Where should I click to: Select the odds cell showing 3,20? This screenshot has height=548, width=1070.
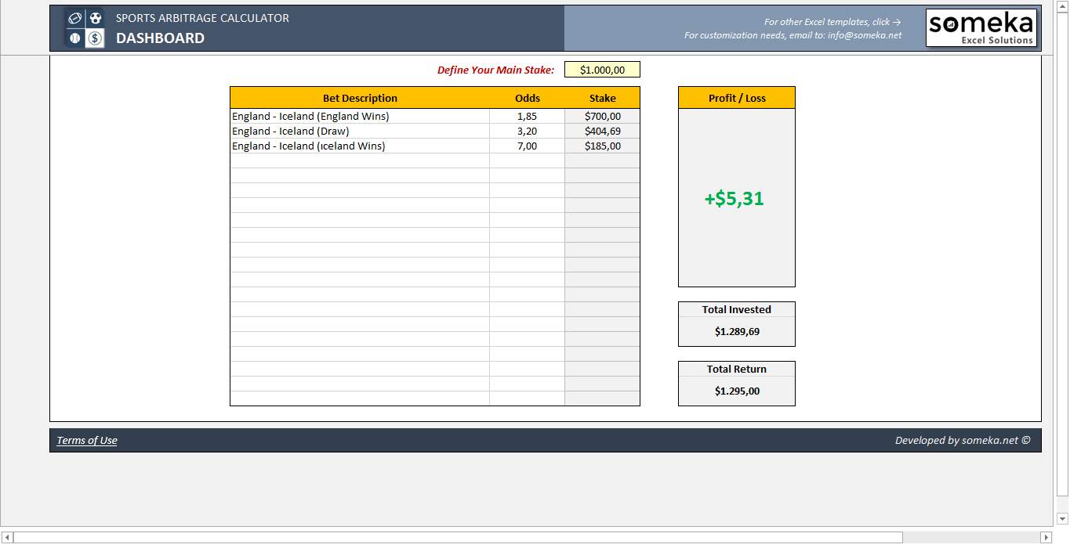click(x=527, y=131)
